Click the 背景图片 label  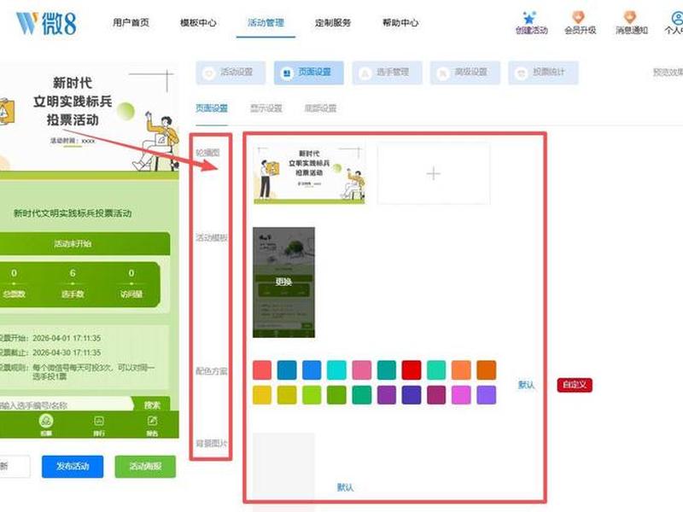tap(212, 444)
